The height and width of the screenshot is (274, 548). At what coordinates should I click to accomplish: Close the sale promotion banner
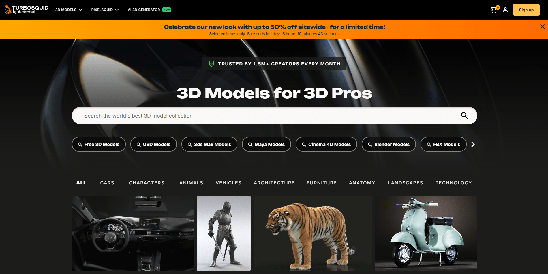tap(542, 27)
